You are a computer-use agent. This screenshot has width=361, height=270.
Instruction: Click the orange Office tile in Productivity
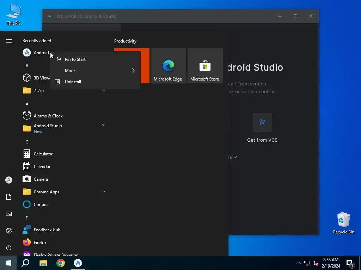click(145, 66)
